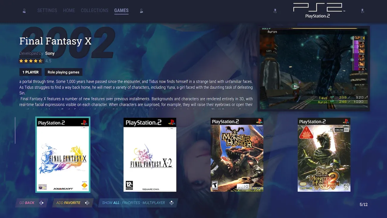Click the Role playing games genre tag
This screenshot has height=218, width=387.
click(63, 72)
